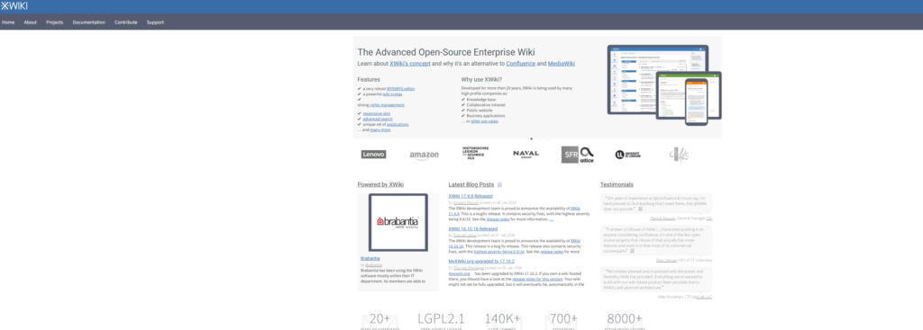This screenshot has height=330, width=923.
Task: Click the "8000+" active installations statistic
Action: 625,319
